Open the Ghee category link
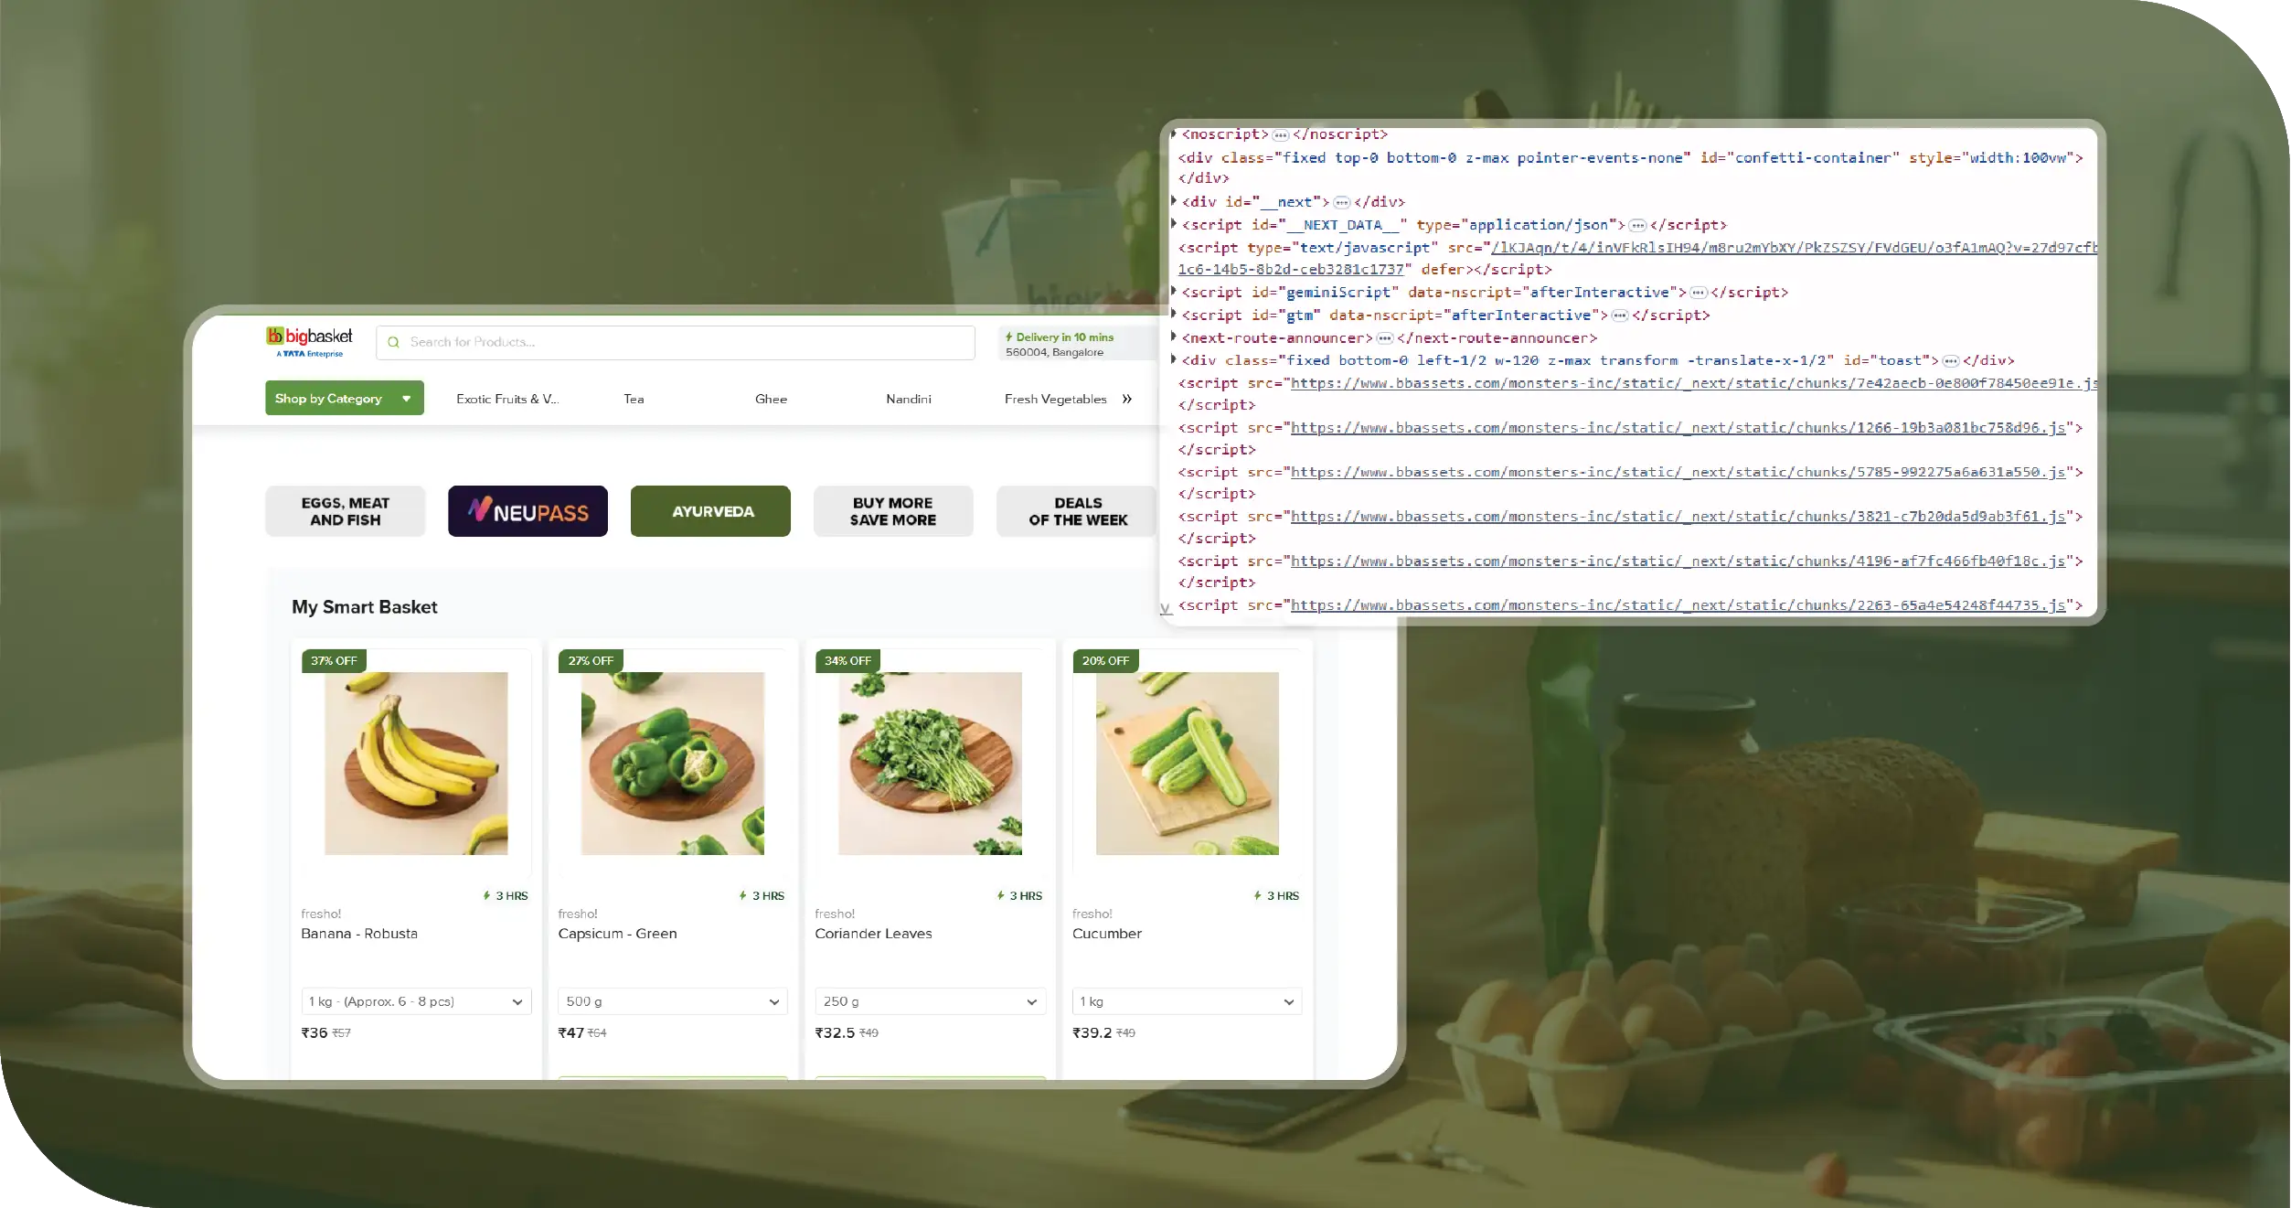 pyautogui.click(x=771, y=399)
